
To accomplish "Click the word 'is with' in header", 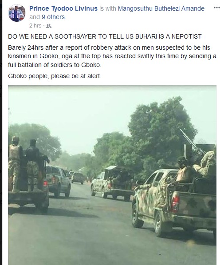I will tap(108, 8).
